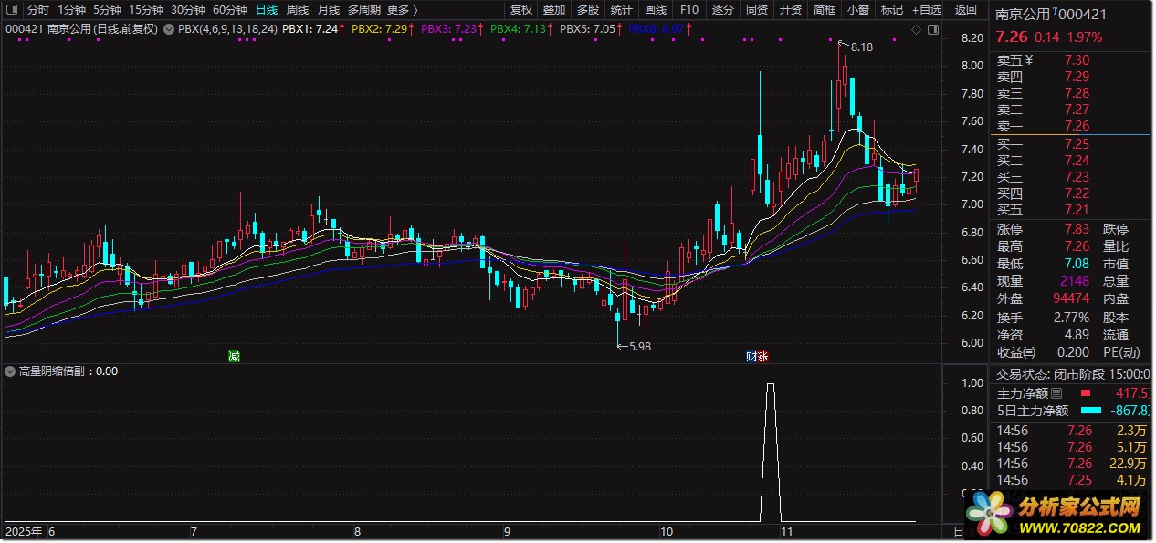Open the detail icon beside 主力净额

point(1056,392)
